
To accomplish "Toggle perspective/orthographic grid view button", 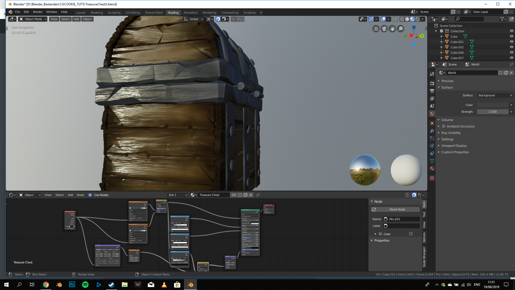I will [376, 29].
